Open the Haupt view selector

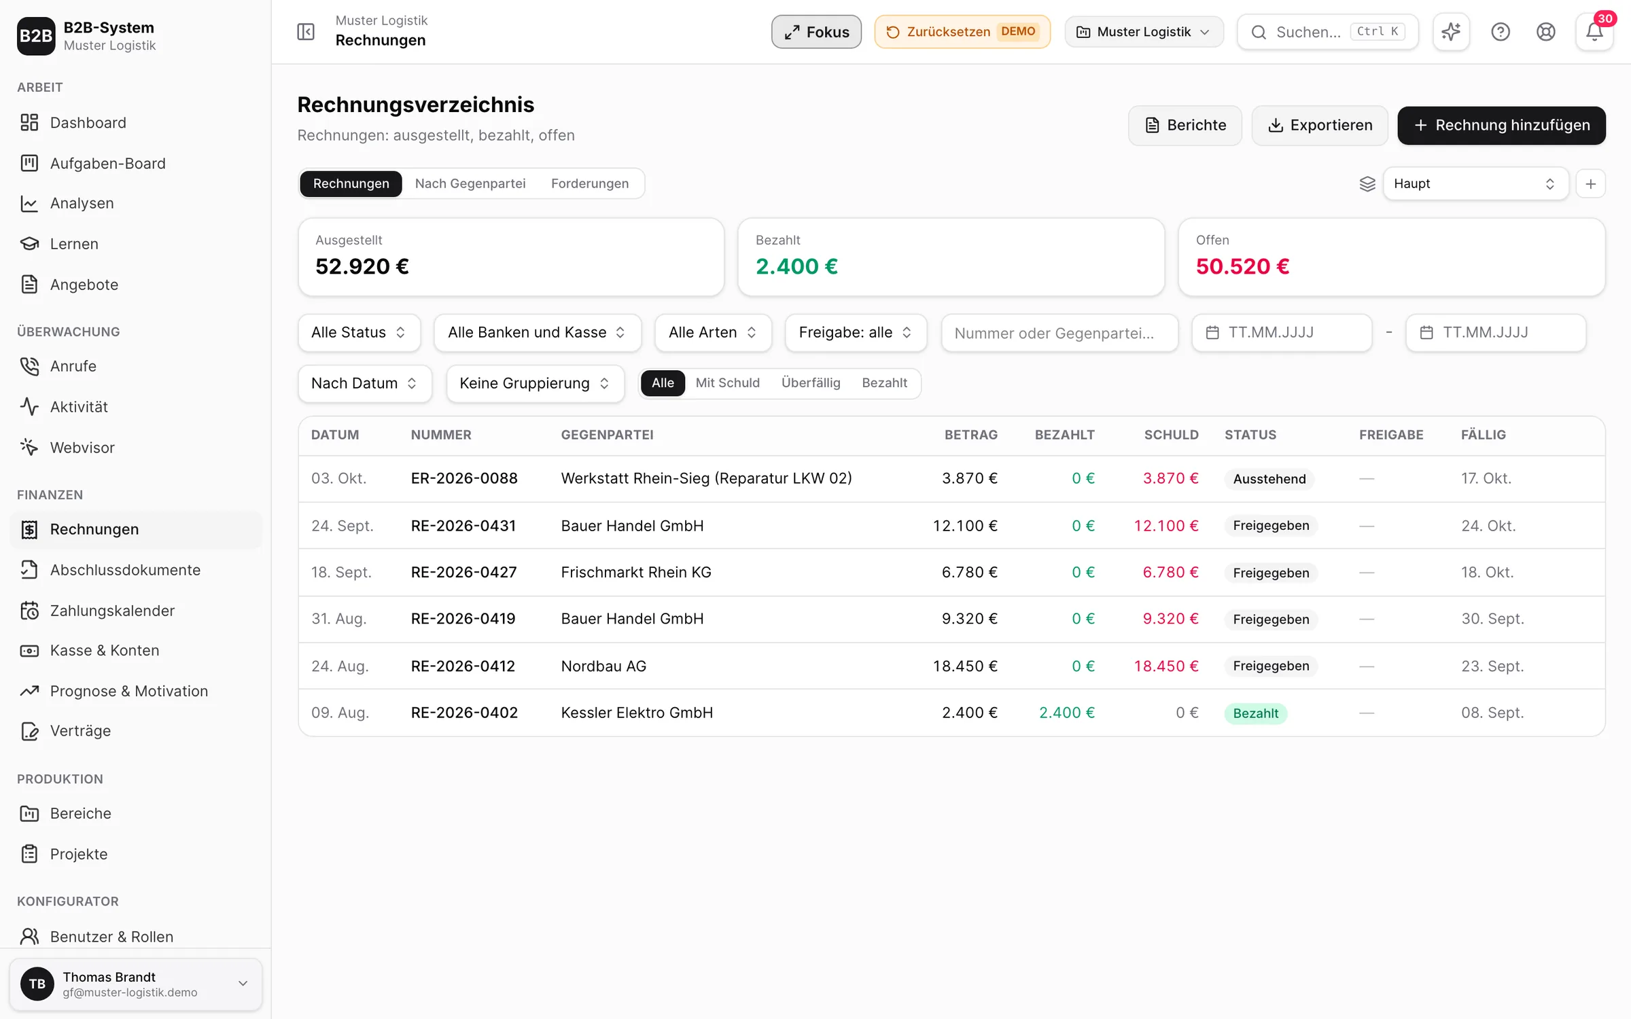coord(1475,184)
